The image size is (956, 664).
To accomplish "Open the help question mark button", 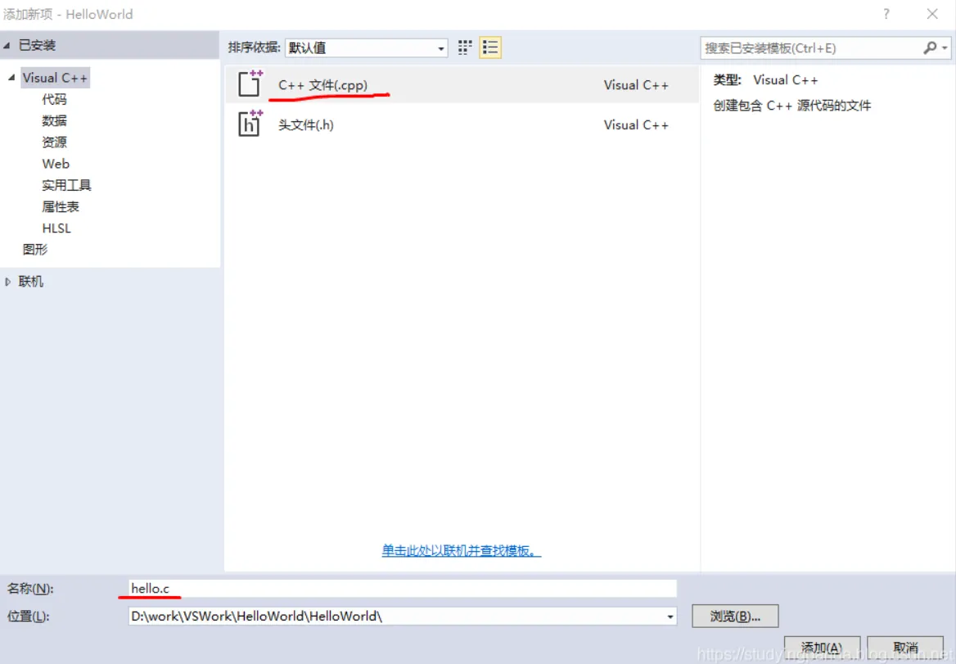I will pyautogui.click(x=886, y=14).
